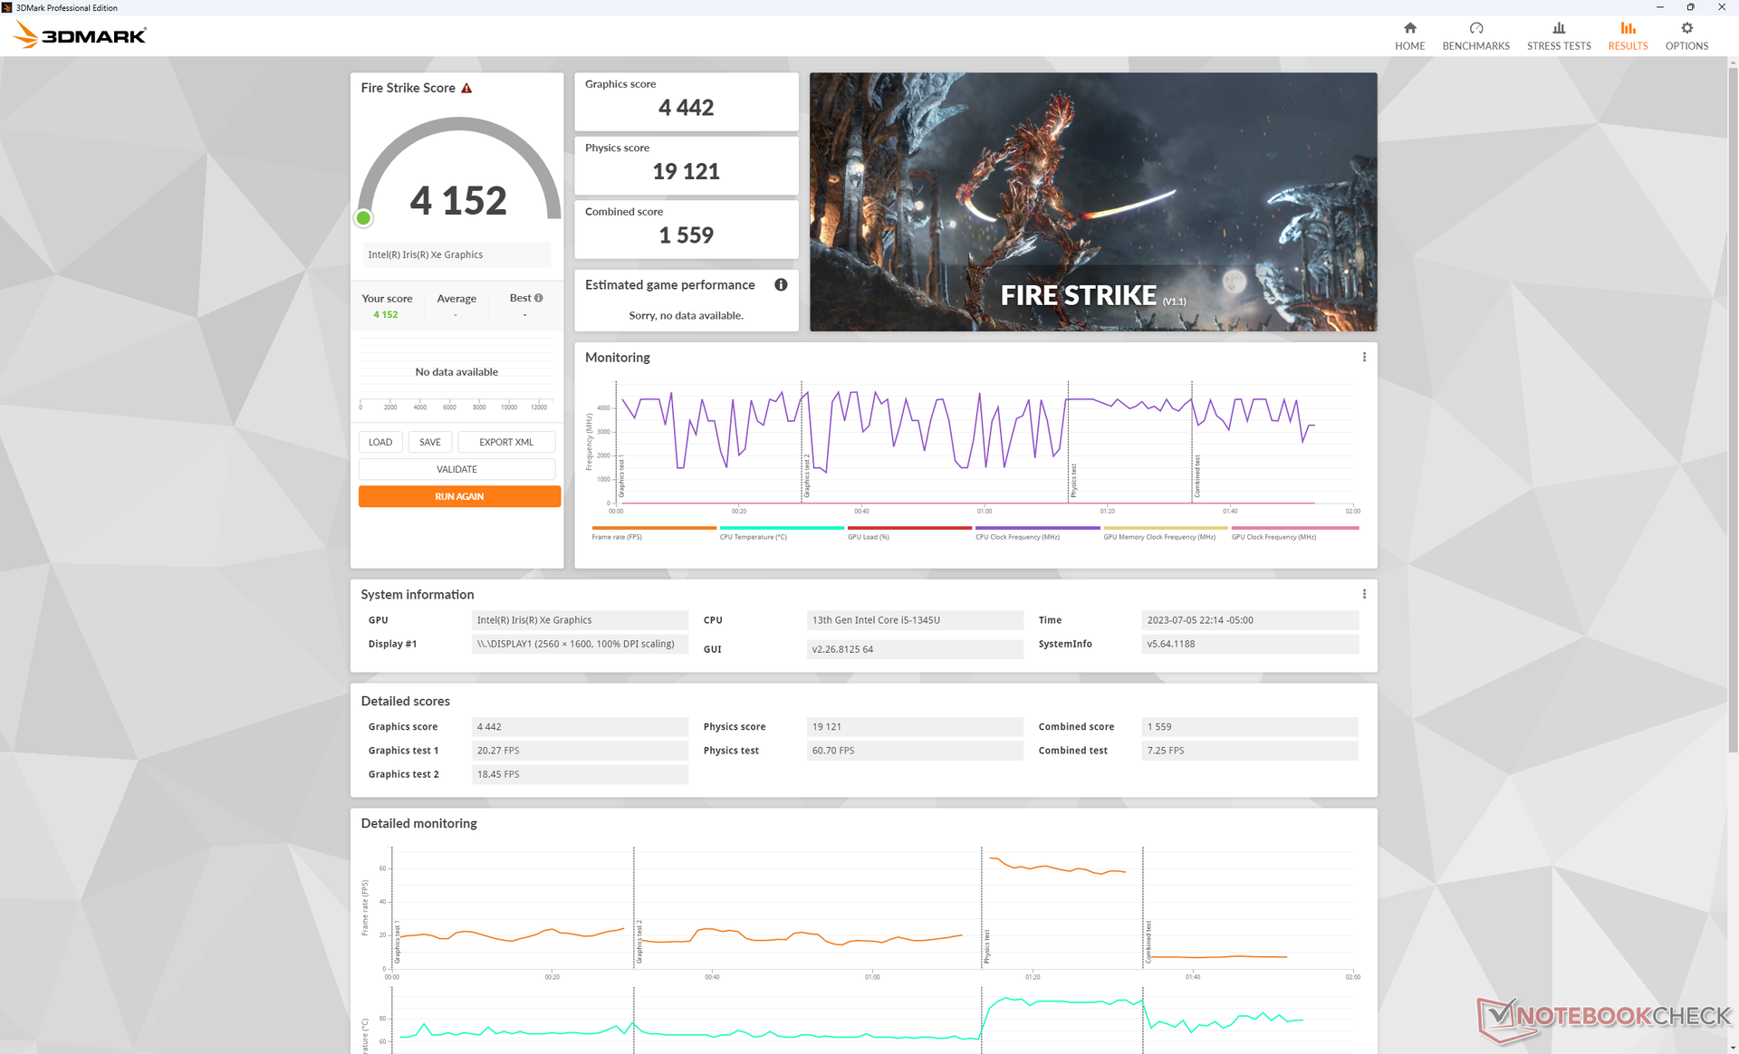Viewport: 1739px width, 1054px height.
Task: Open the System information three-dot menu
Action: click(1363, 594)
